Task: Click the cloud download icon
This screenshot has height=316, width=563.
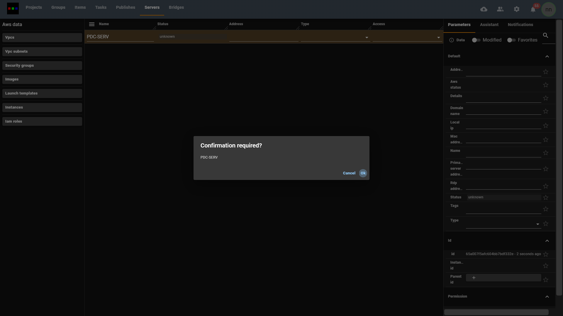Action: pos(484,9)
